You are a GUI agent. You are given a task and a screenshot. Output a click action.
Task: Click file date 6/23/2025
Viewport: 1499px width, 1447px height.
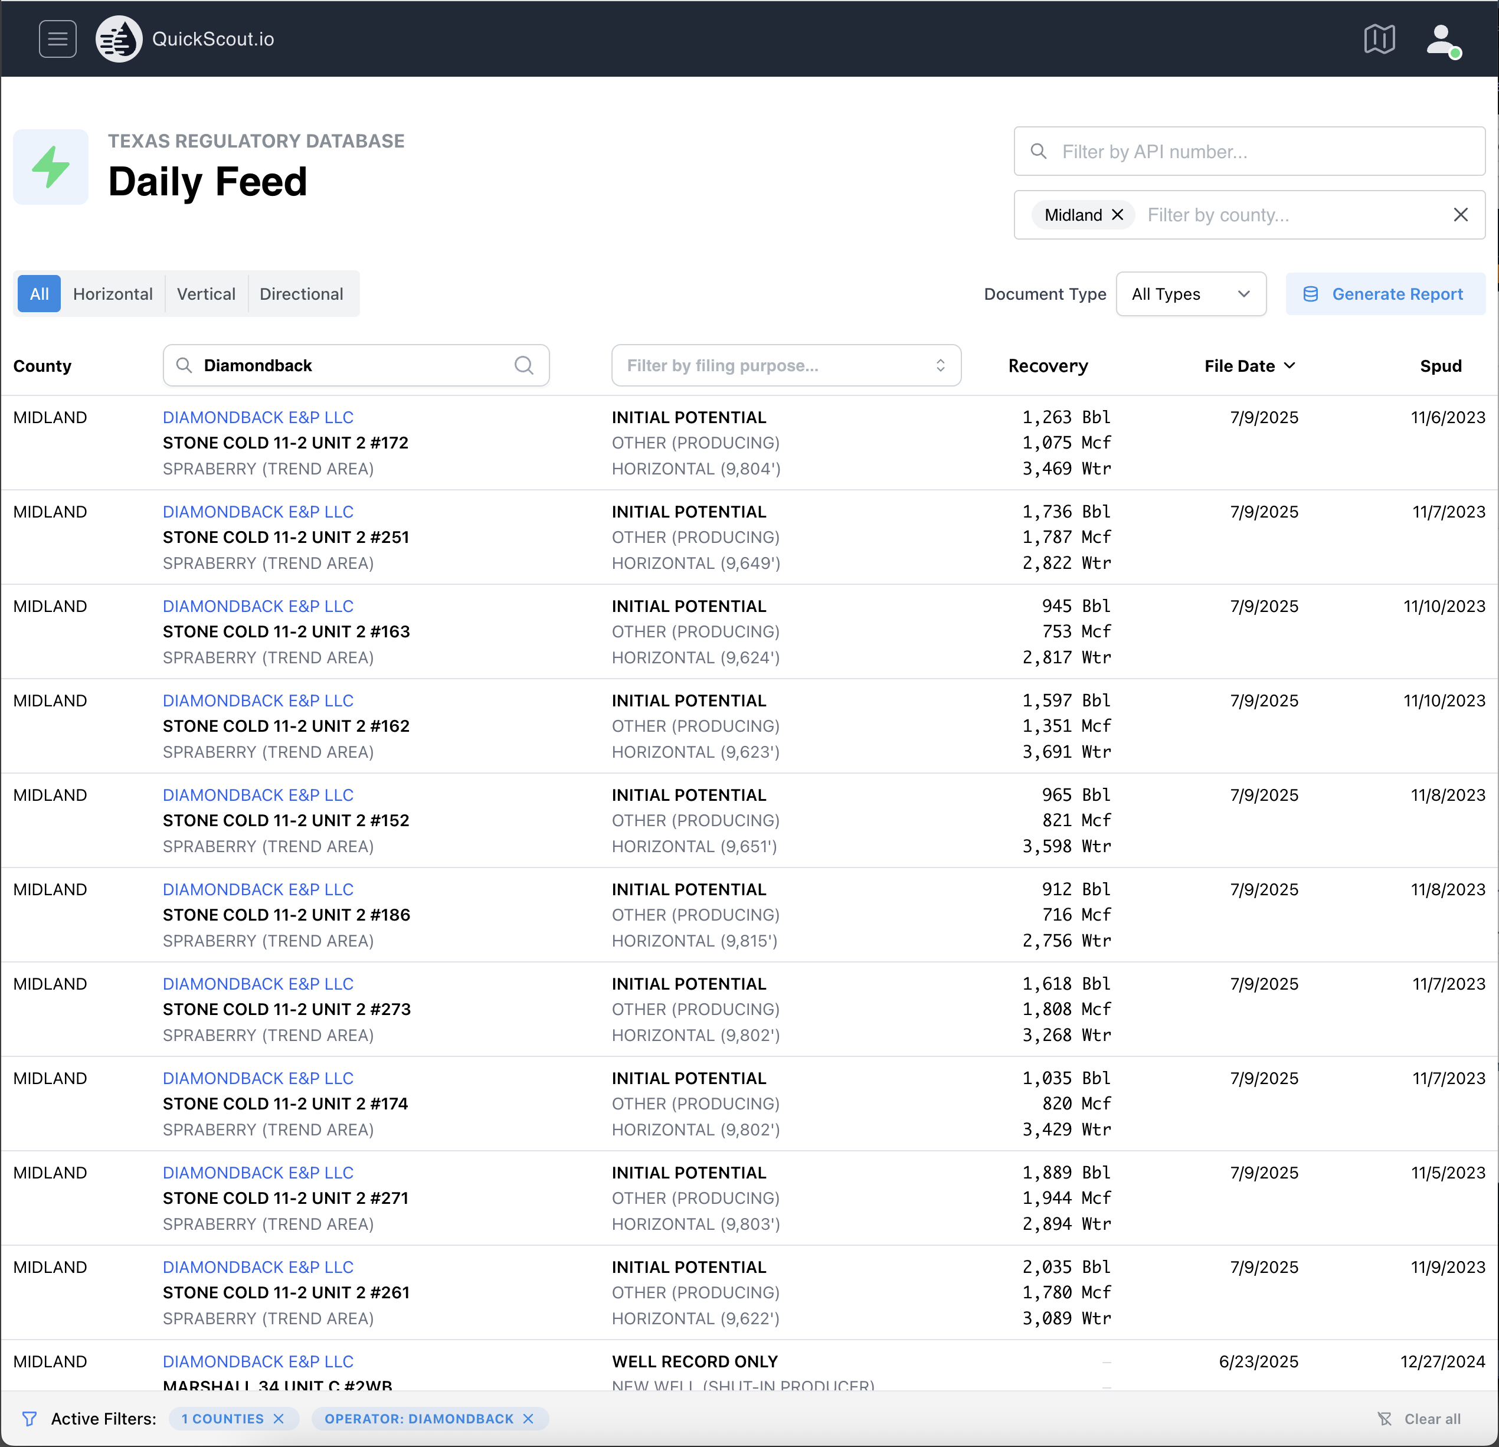1258,1362
